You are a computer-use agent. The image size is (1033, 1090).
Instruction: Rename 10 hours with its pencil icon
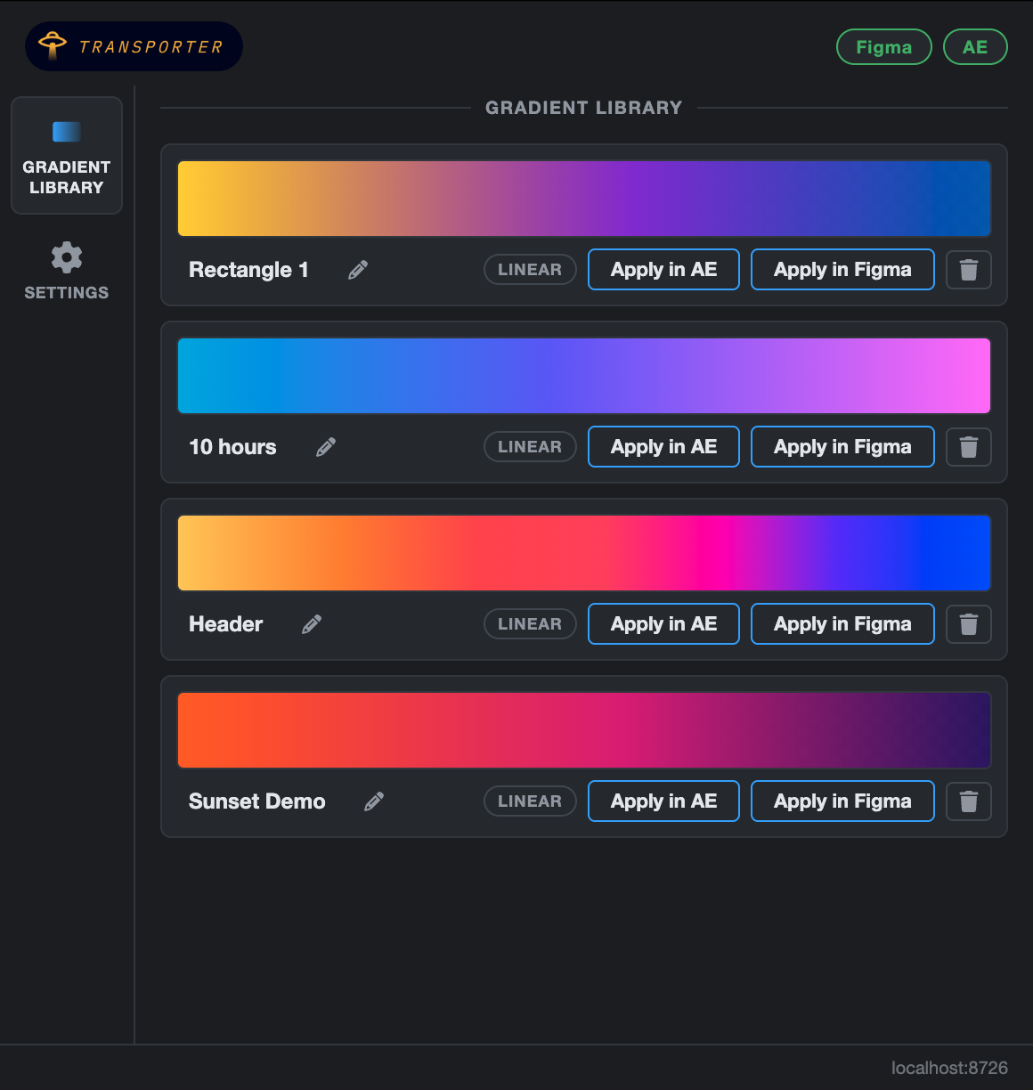point(326,447)
